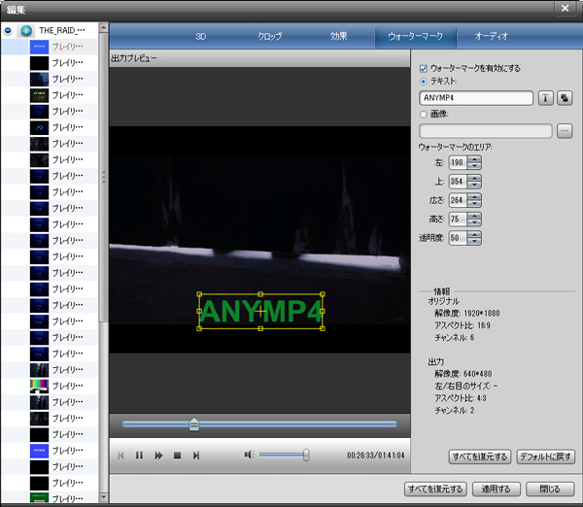The width and height of the screenshot is (583, 507).
Task: Switch to the Effect tab
Action: pos(339,37)
